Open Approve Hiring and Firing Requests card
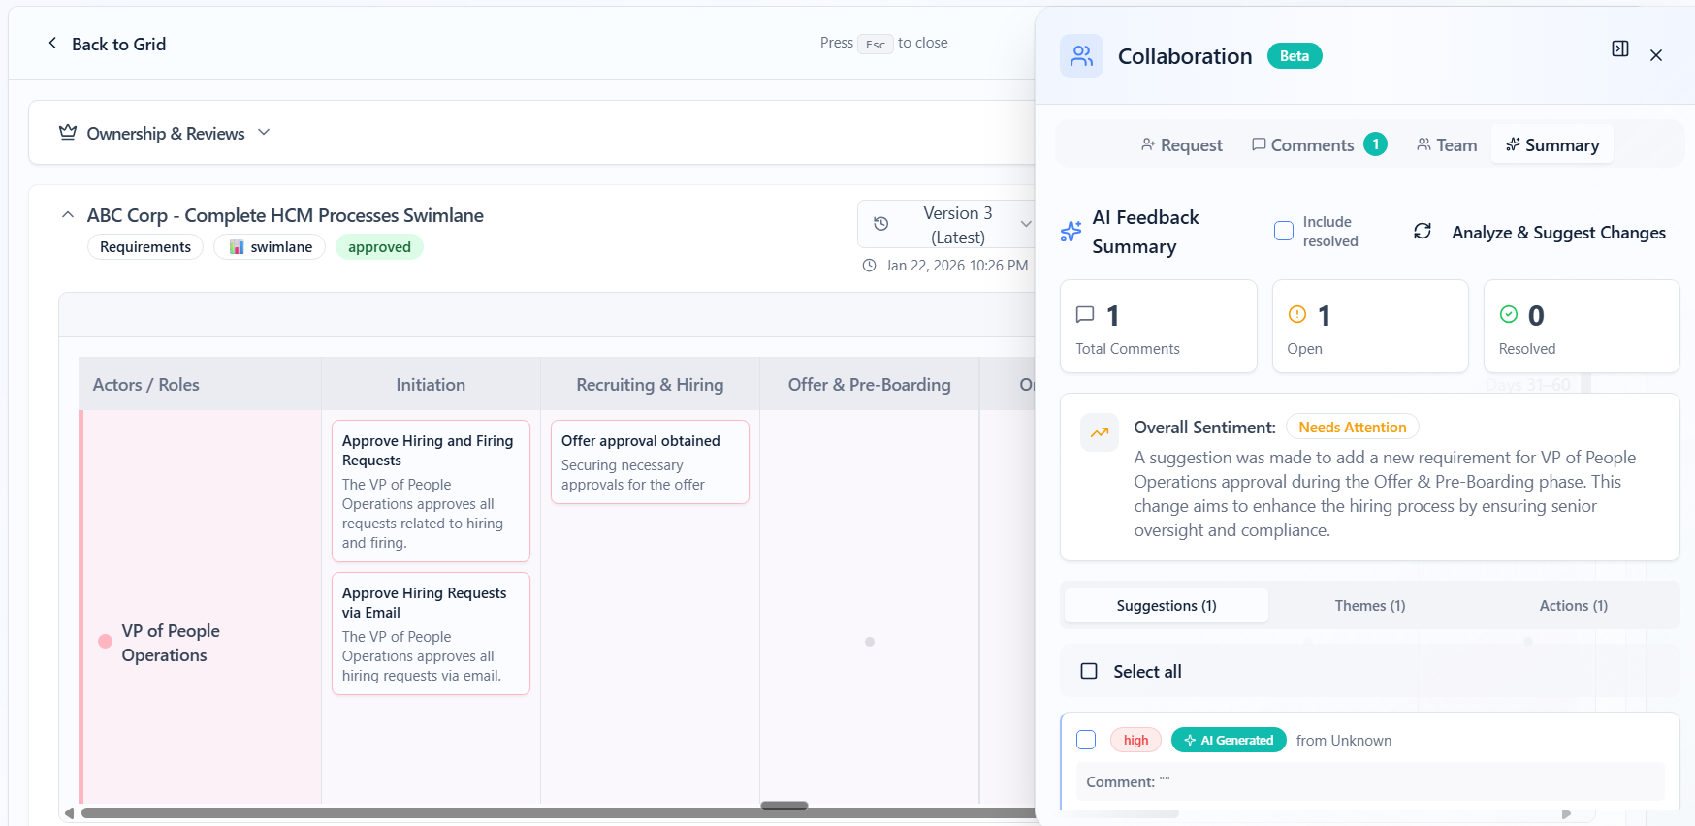 (431, 491)
